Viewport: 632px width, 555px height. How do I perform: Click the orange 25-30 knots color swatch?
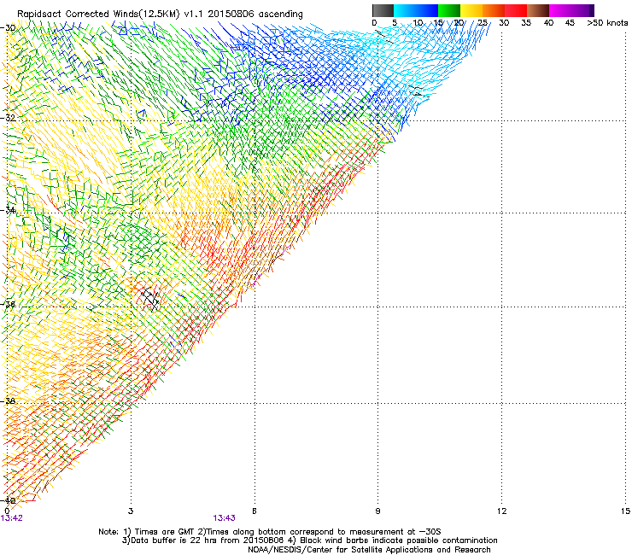tap(494, 10)
